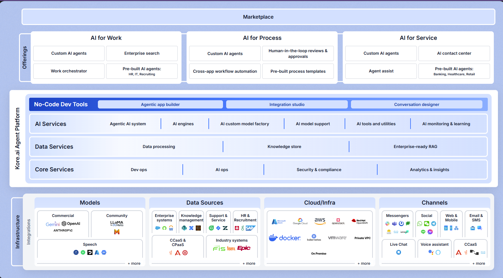The width and height of the screenshot is (503, 278).
Task: Expand '+ more' under Data Sources
Action: (249, 263)
